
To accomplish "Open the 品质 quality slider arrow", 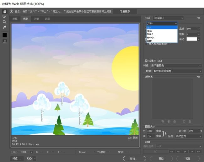I will 199,29.
